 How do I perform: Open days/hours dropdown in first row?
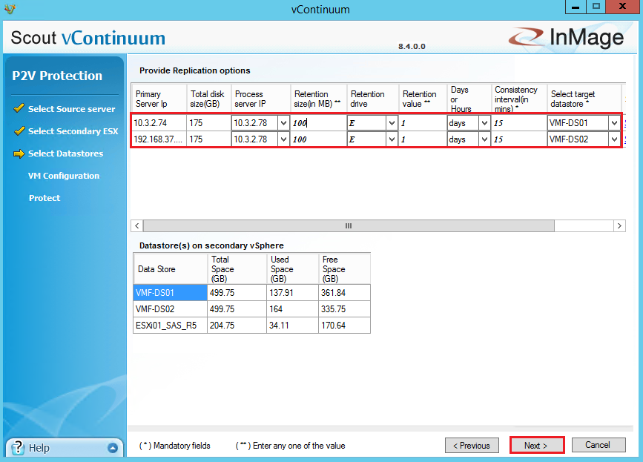484,123
